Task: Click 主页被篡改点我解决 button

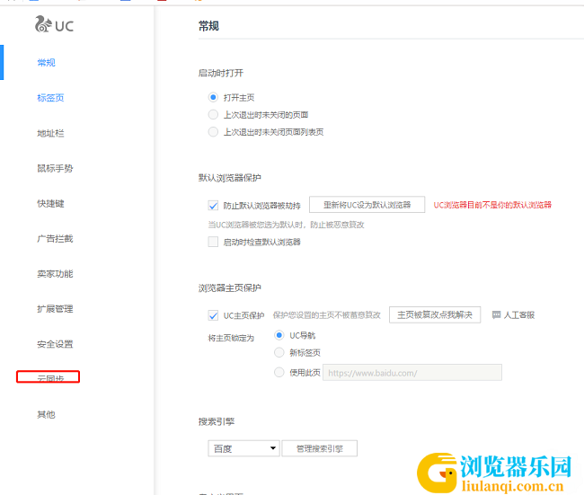Action: tap(435, 315)
